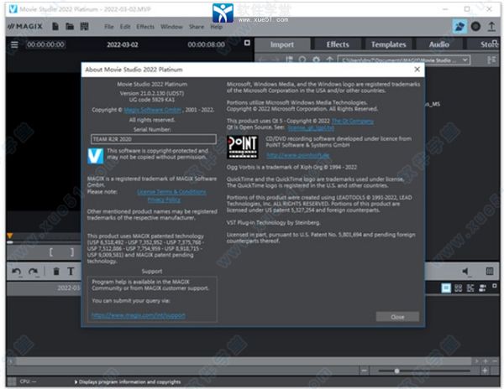The height and width of the screenshot is (389, 504).
Task: Click the Open Project folder icon
Action: point(70,26)
